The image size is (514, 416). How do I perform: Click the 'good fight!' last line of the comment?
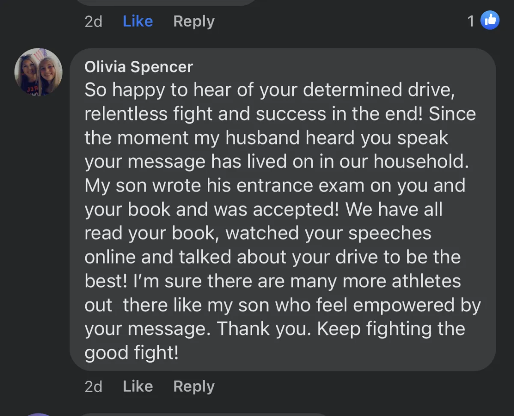pyautogui.click(x=131, y=353)
